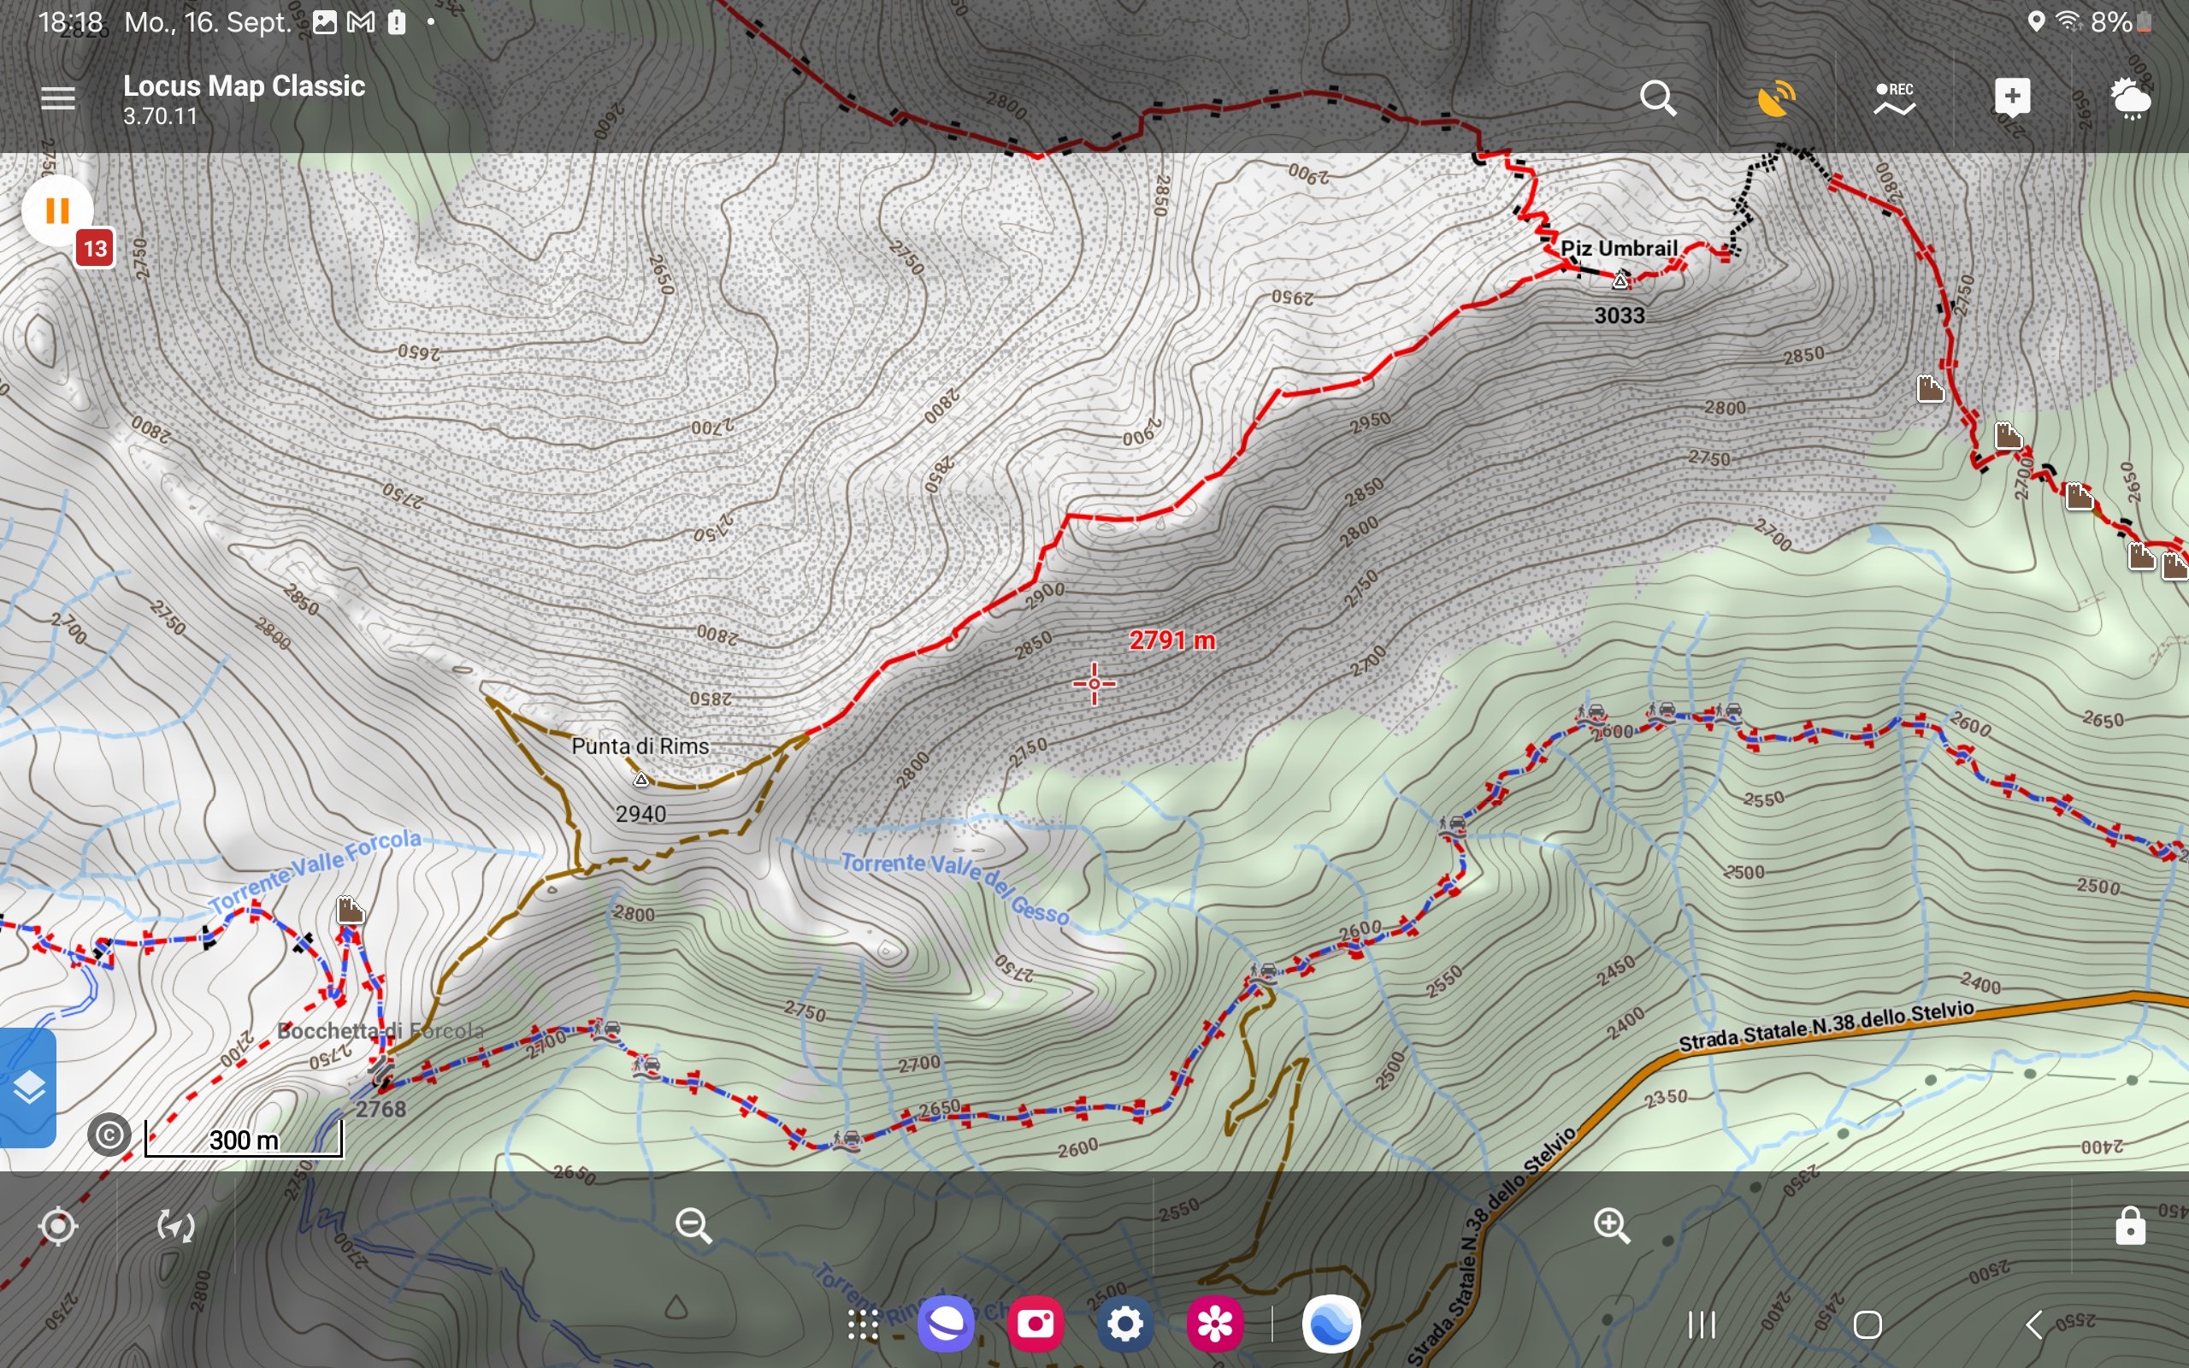Open the weather forecast cloud icon

[x=2129, y=97]
